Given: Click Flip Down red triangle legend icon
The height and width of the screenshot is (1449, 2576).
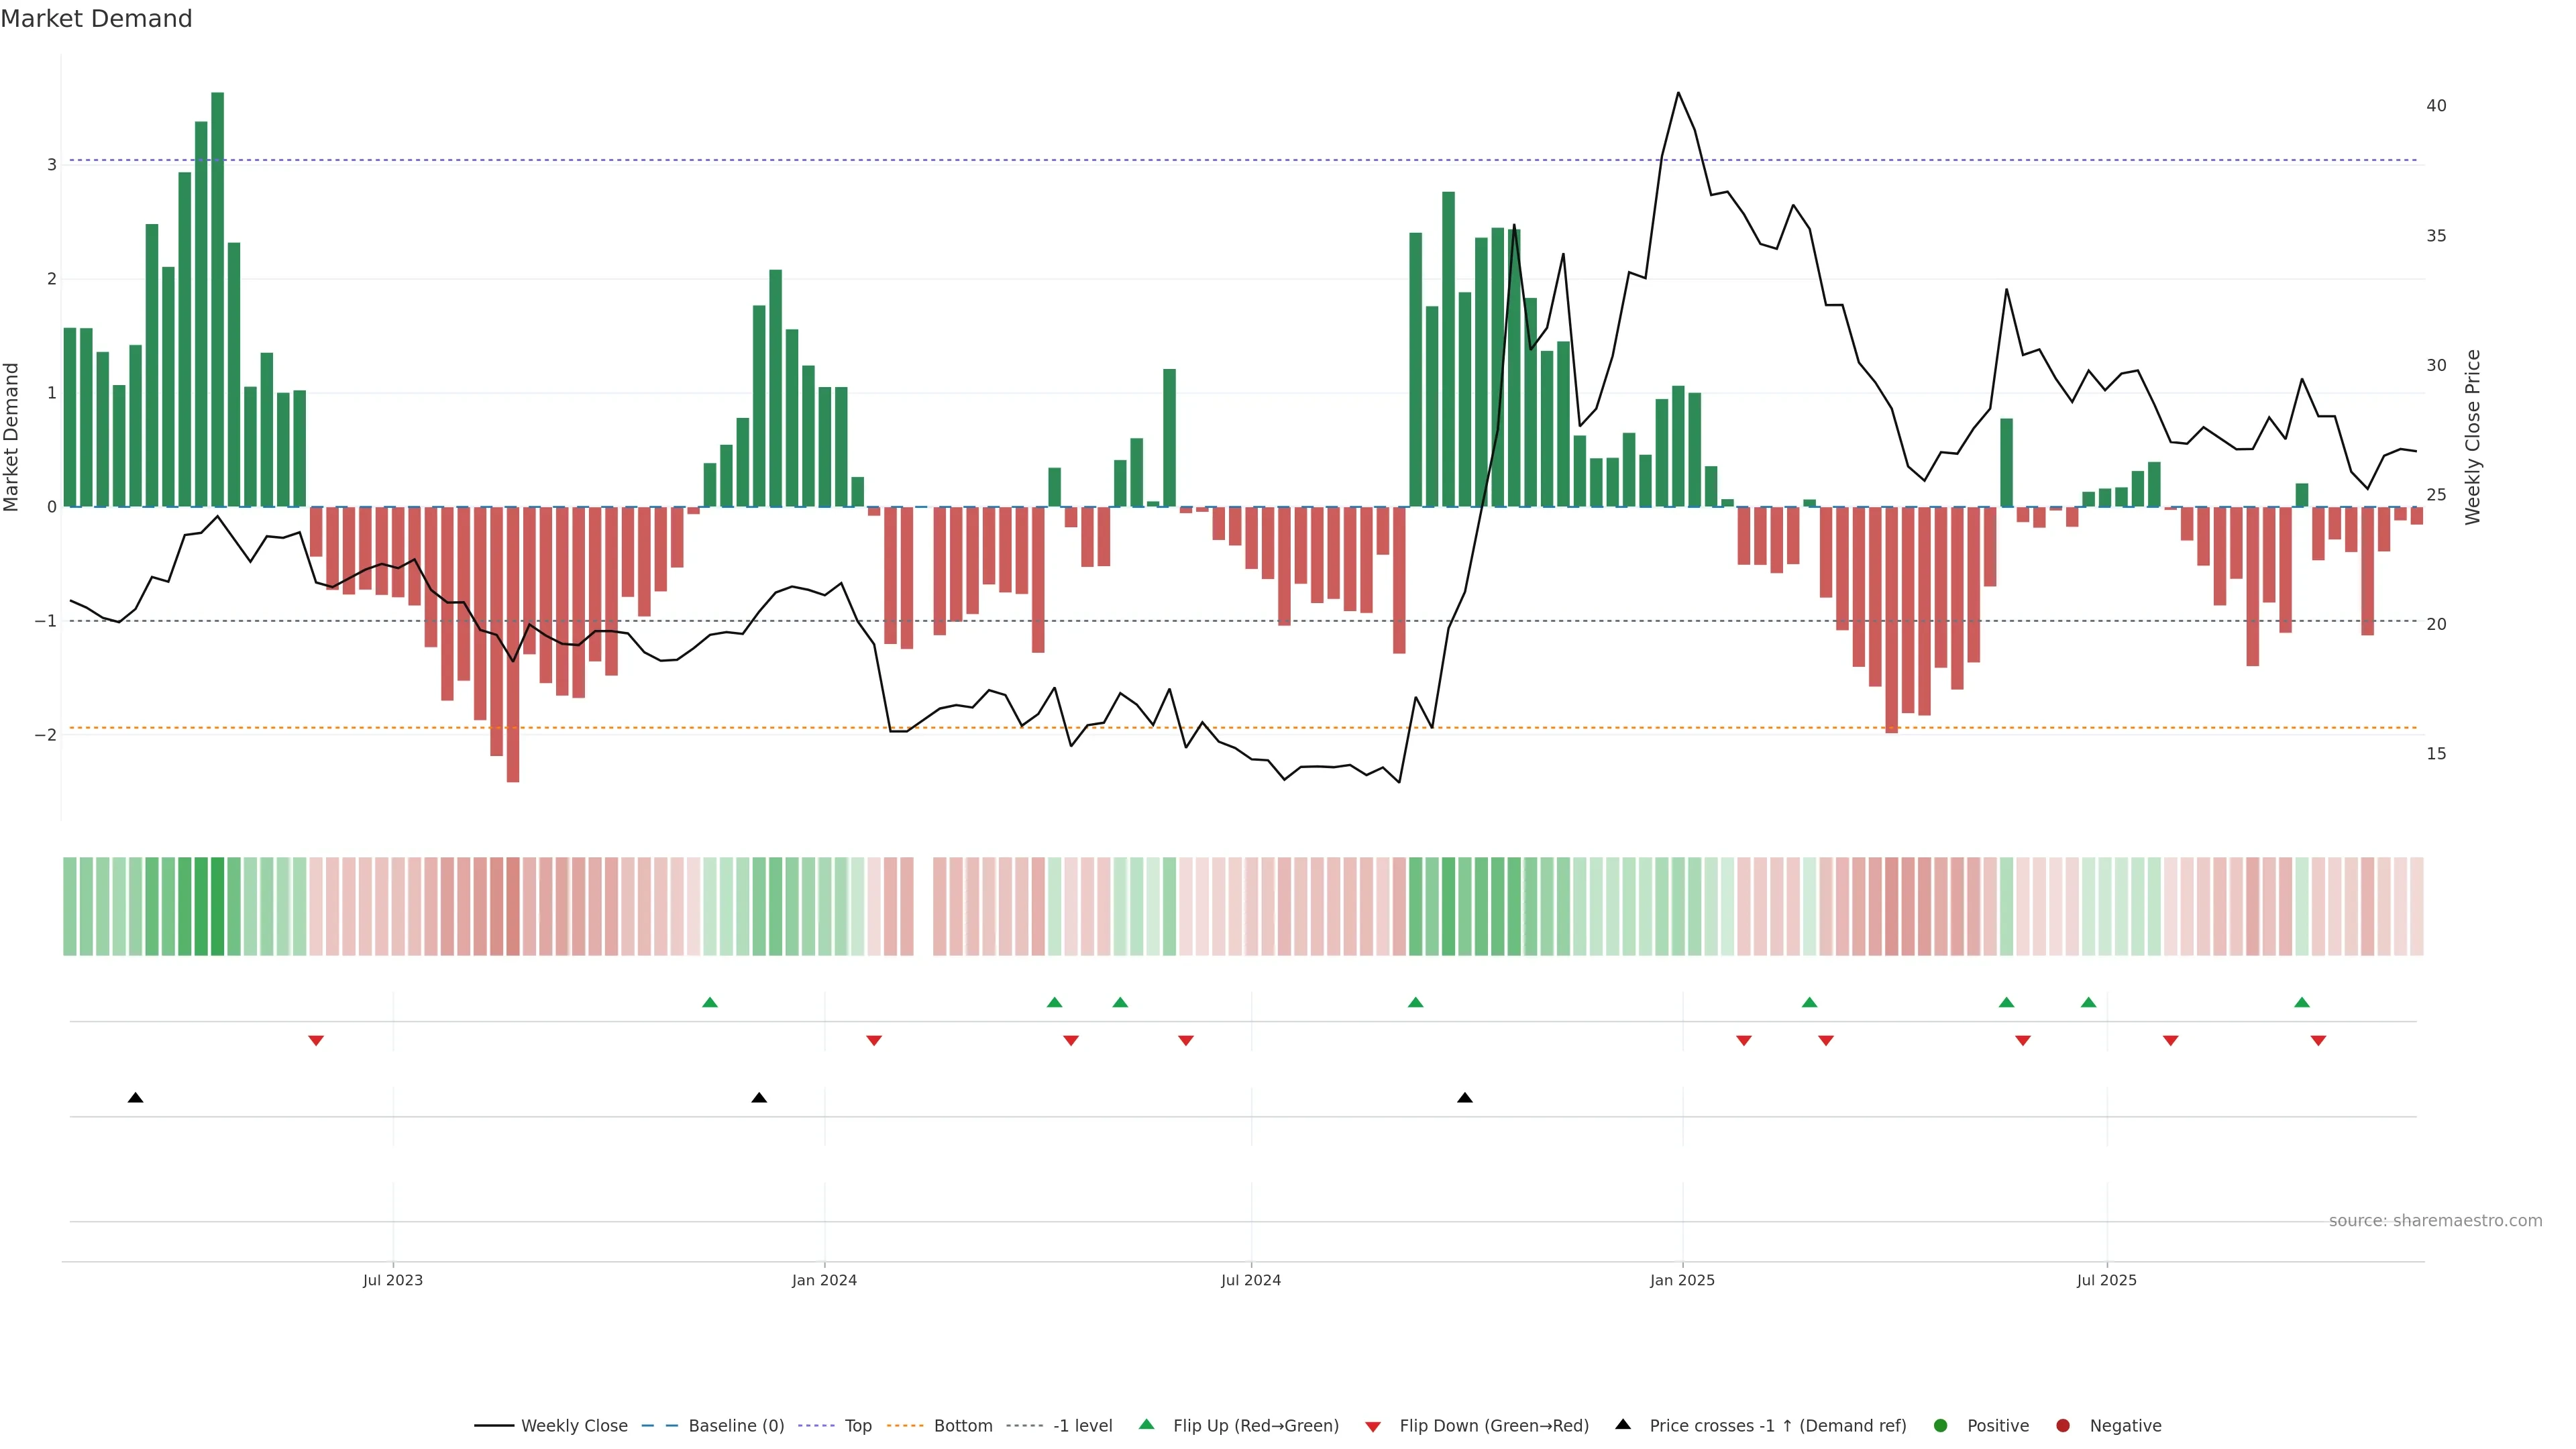Looking at the screenshot, I should [1373, 1427].
